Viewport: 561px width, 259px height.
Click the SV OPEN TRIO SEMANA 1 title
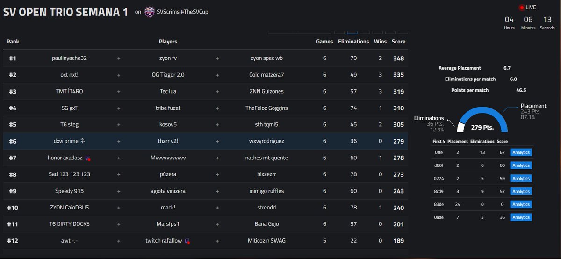click(65, 12)
